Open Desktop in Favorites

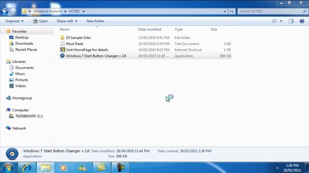pyautogui.click(x=22, y=37)
